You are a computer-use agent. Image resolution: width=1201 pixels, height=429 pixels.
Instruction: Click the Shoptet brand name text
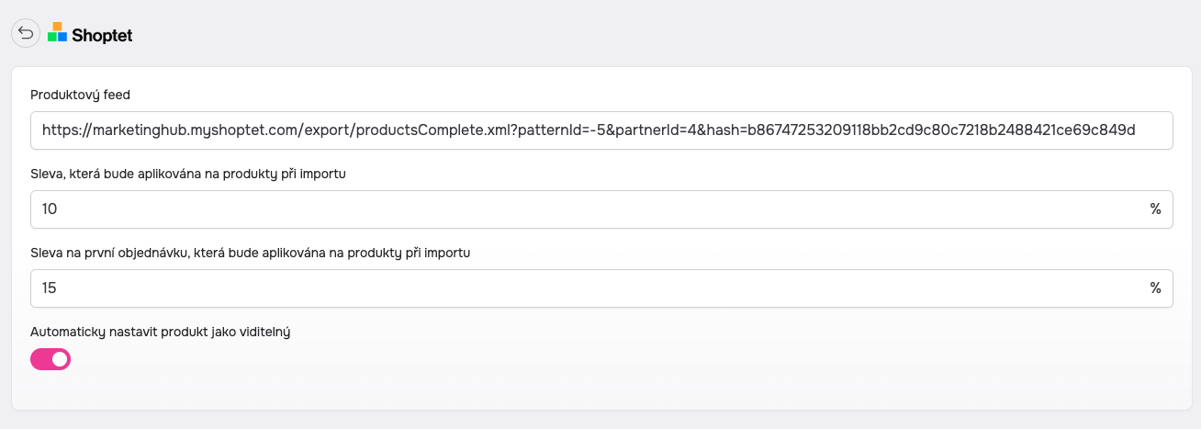[x=102, y=35]
